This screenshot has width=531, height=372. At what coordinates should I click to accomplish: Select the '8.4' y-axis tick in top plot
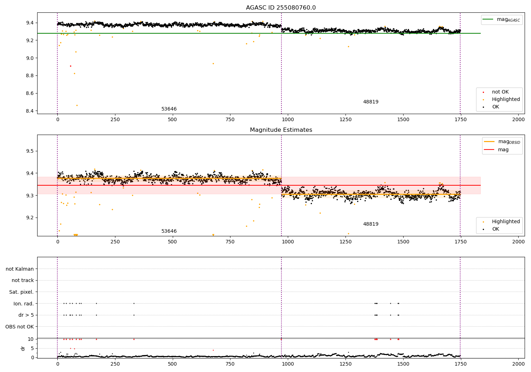click(29, 111)
